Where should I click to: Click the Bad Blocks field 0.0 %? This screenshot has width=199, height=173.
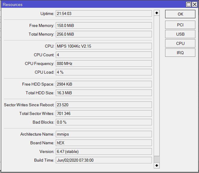click(x=104, y=122)
